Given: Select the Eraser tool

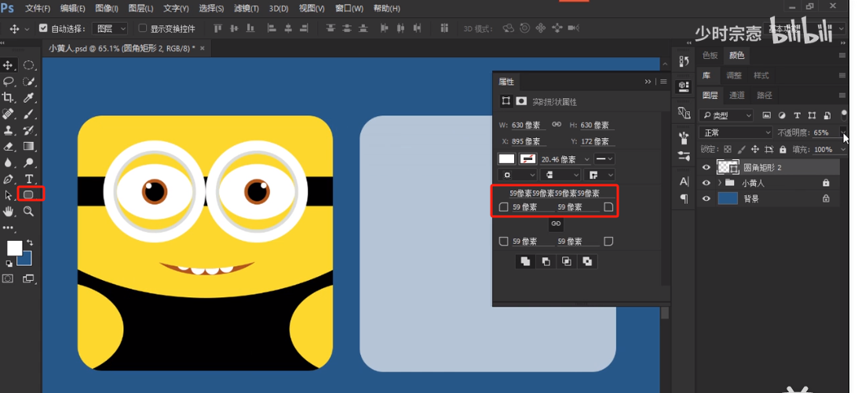Looking at the screenshot, I should coord(8,146).
